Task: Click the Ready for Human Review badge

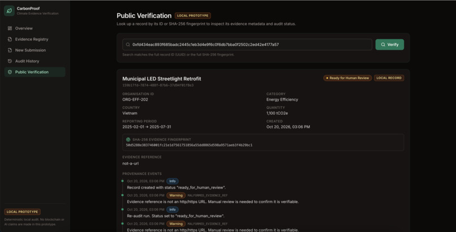Action: 347,78
